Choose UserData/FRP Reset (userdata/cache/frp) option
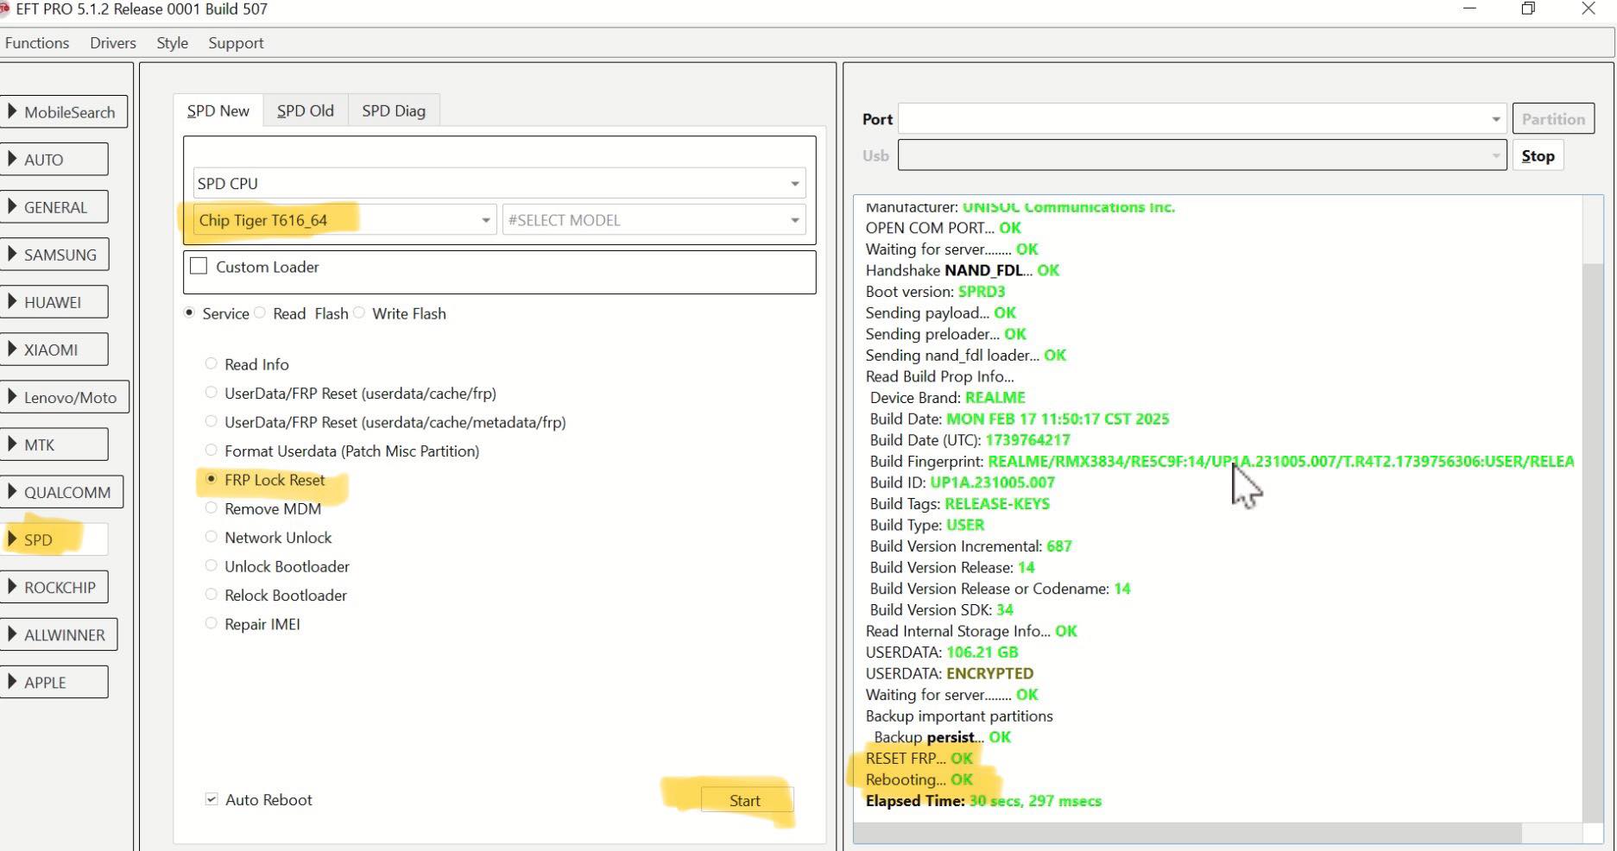 tap(211, 393)
